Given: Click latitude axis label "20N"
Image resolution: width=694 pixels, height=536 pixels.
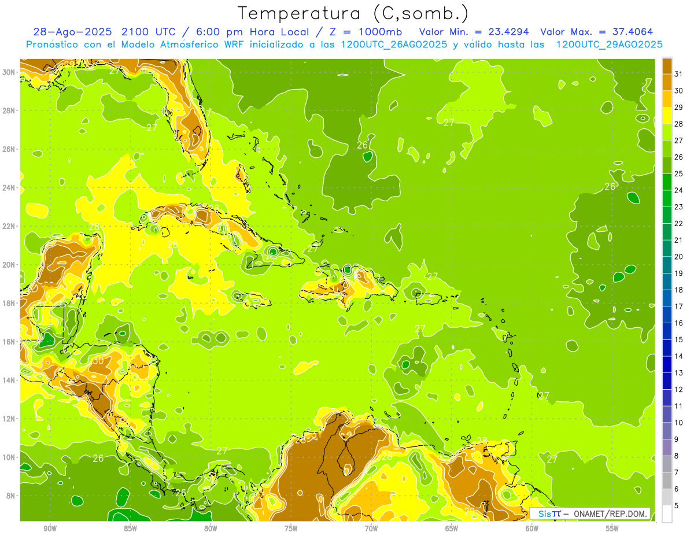Looking at the screenshot, I should 9,265.
